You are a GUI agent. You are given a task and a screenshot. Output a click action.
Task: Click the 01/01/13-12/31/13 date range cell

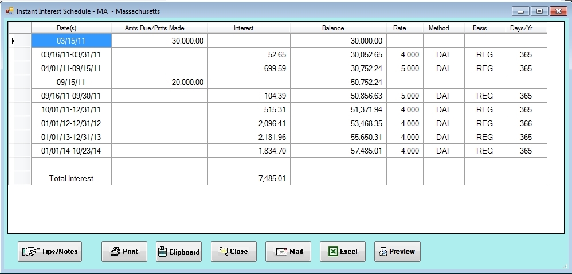(x=71, y=137)
